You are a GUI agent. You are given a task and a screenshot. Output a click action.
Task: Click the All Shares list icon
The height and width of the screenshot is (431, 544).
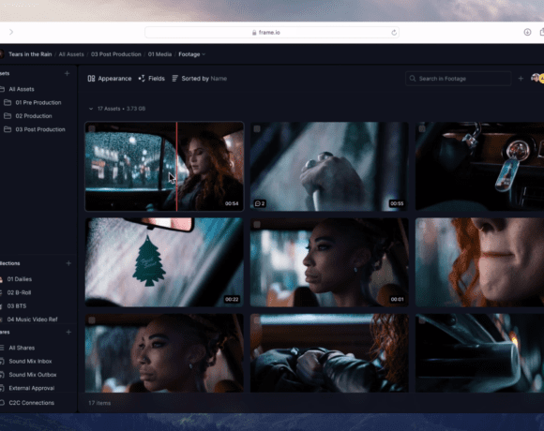point(2,348)
